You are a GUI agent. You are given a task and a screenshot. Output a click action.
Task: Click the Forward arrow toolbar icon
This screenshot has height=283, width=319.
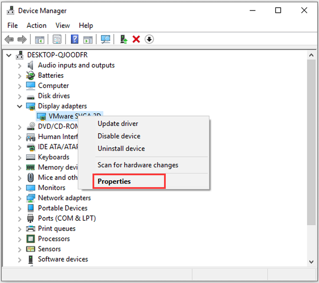[x=22, y=40]
